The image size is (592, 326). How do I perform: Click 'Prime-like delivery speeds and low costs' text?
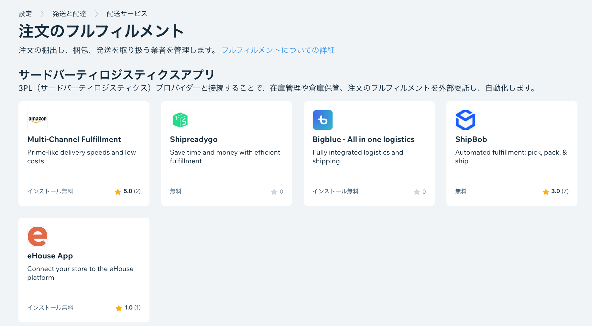[82, 157]
